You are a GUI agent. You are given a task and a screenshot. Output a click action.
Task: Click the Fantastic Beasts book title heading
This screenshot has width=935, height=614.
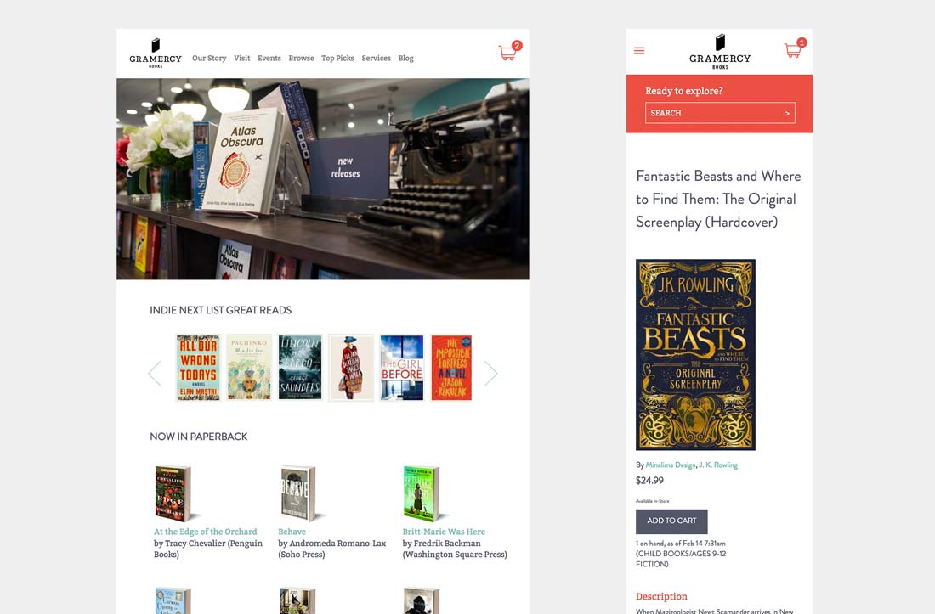[718, 199]
